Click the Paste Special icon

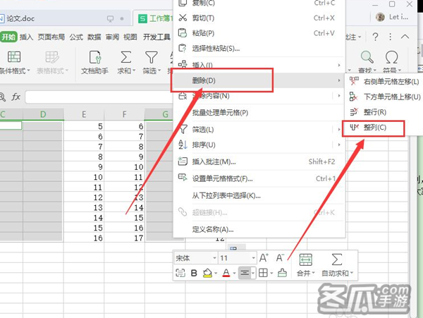click(x=183, y=48)
